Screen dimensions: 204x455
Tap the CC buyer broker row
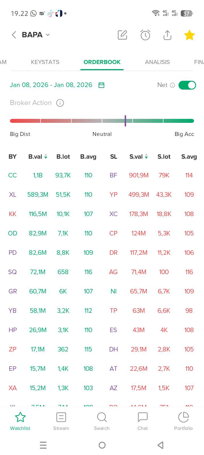[12, 175]
